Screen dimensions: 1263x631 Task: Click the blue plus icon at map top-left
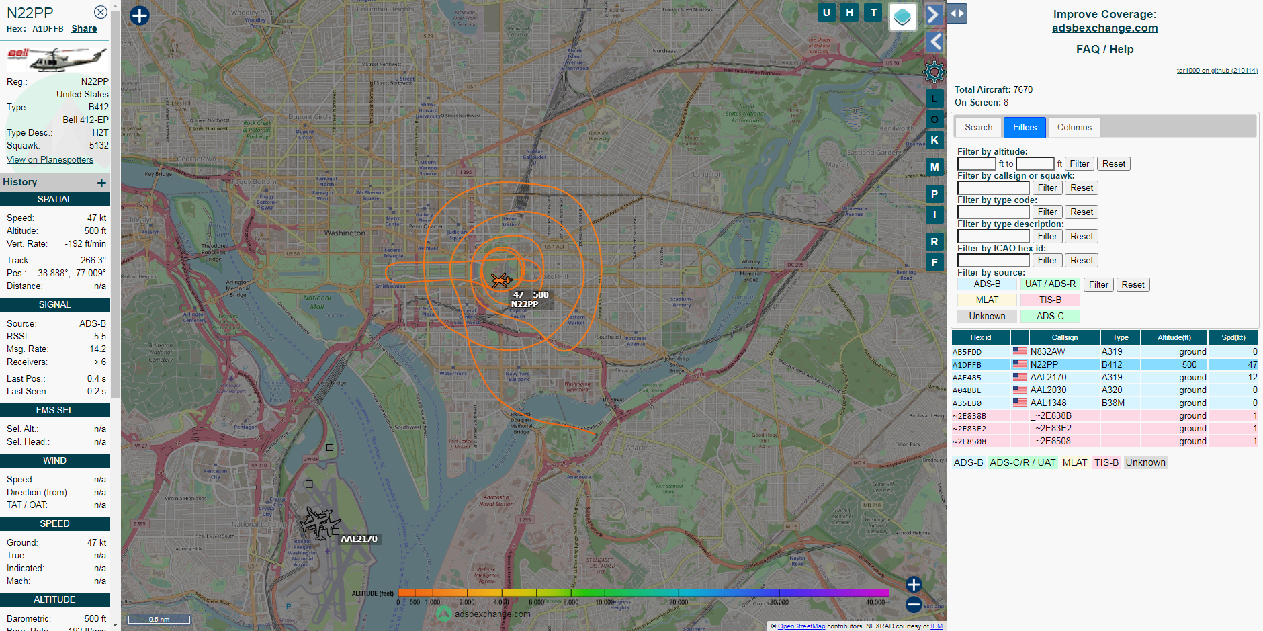tap(139, 15)
